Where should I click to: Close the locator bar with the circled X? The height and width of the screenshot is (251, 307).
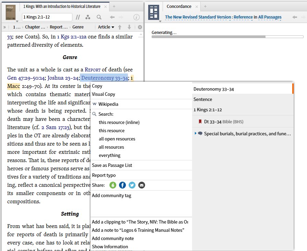(140, 27)
